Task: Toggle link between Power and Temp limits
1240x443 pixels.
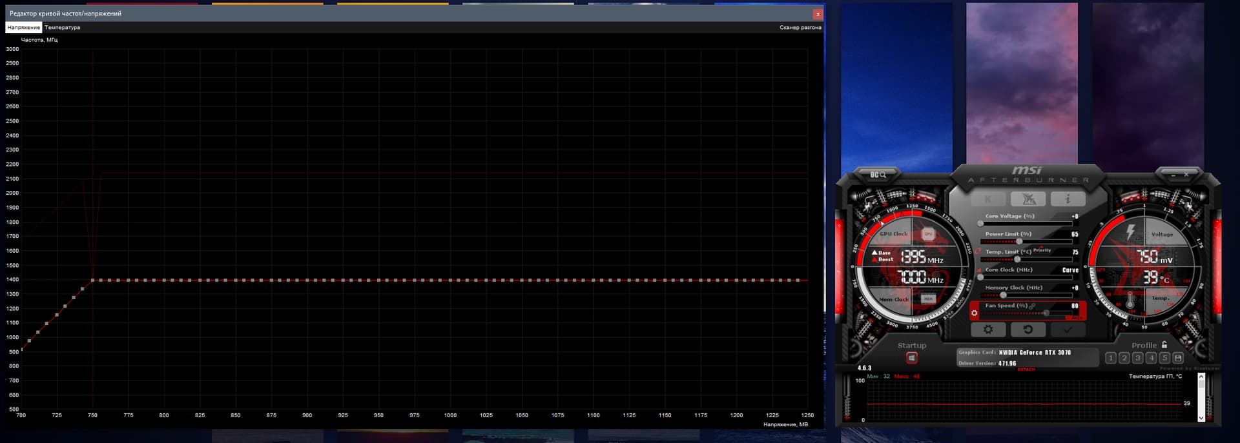Action: pos(978,251)
